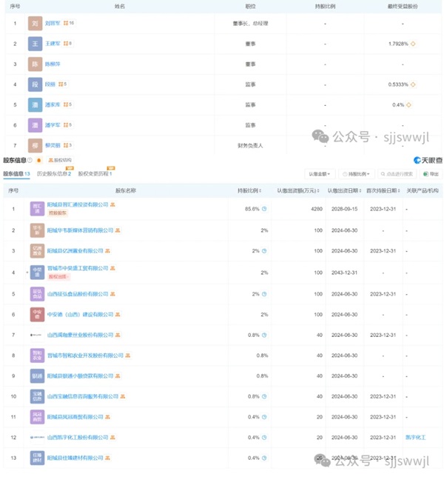
Task: Click the 董事长、总经理 position cell
Action: pos(250,23)
